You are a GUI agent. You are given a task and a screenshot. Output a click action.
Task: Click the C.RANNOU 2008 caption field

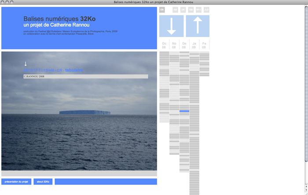pos(86,76)
